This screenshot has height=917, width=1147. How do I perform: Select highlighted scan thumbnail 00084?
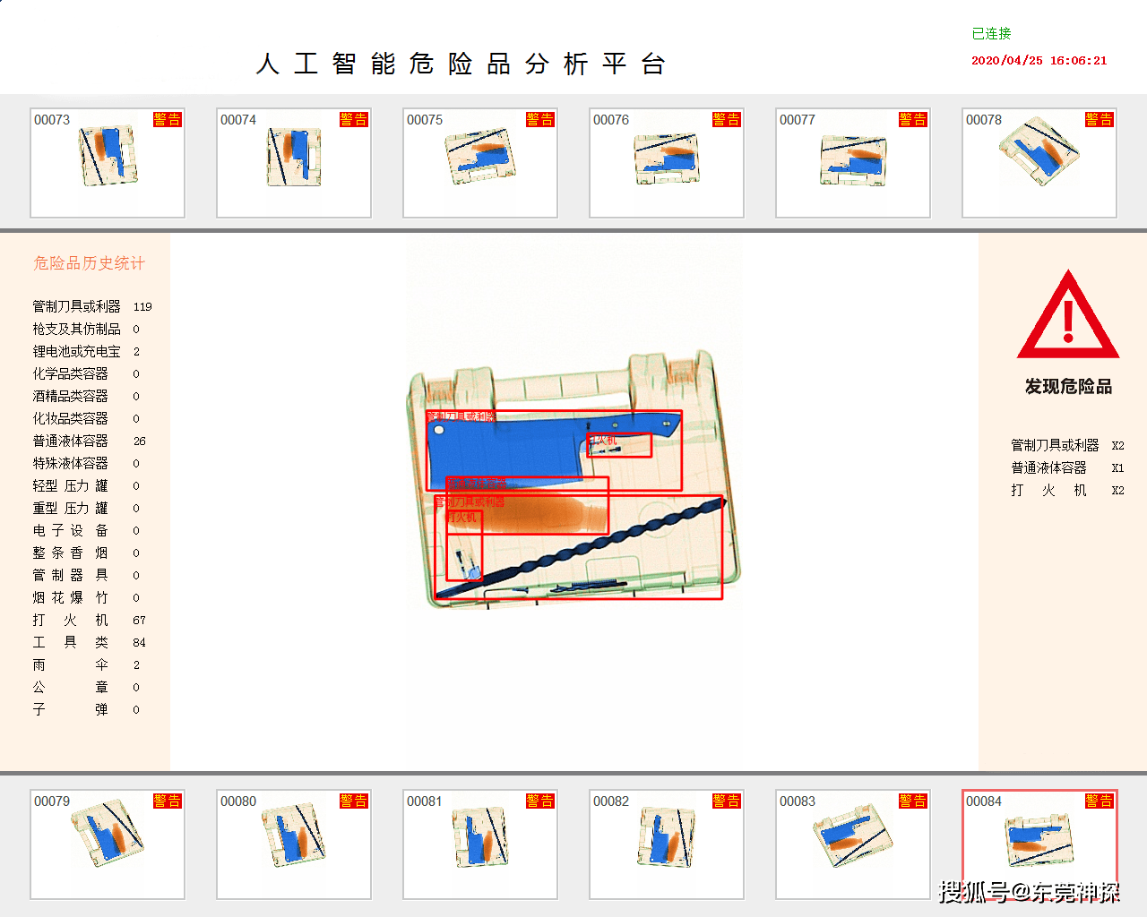click(x=1039, y=844)
